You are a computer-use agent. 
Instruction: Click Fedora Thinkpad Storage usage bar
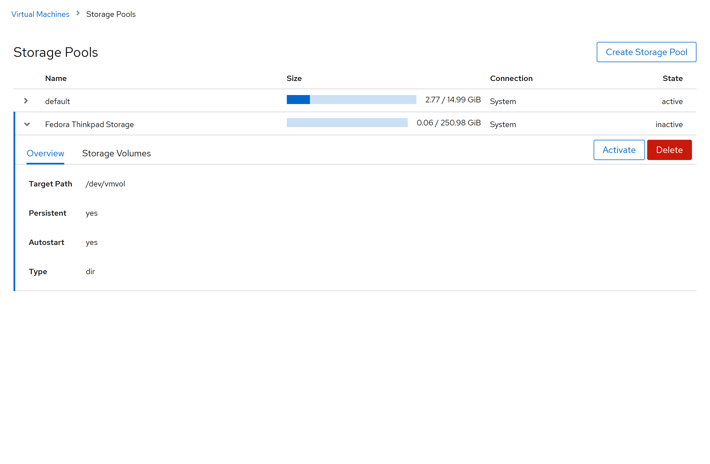347,123
